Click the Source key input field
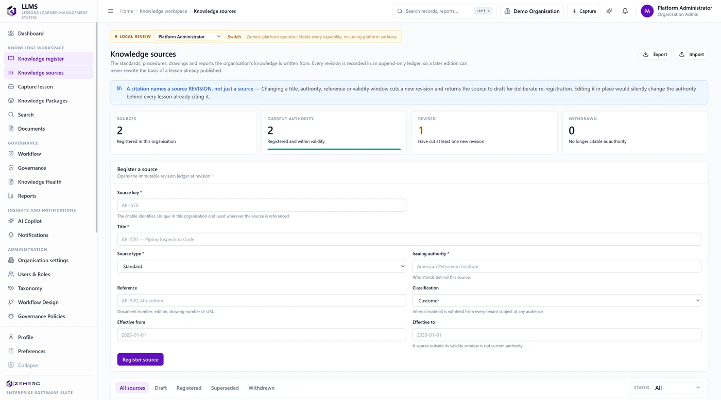This screenshot has height=400, width=721. 262,205
